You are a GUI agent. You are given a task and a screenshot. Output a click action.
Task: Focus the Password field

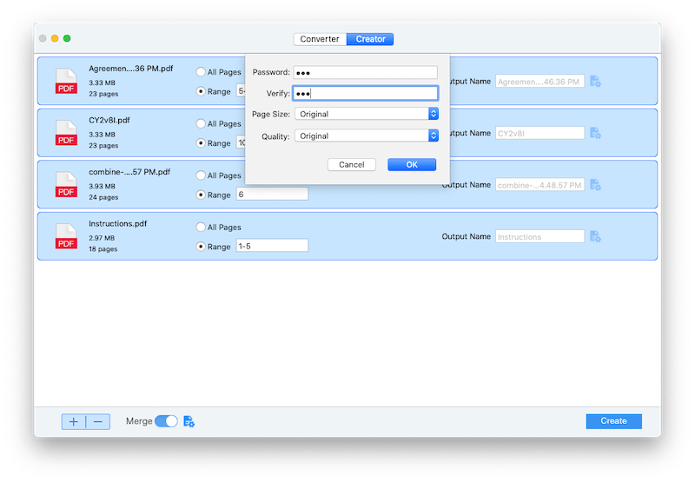coord(365,72)
